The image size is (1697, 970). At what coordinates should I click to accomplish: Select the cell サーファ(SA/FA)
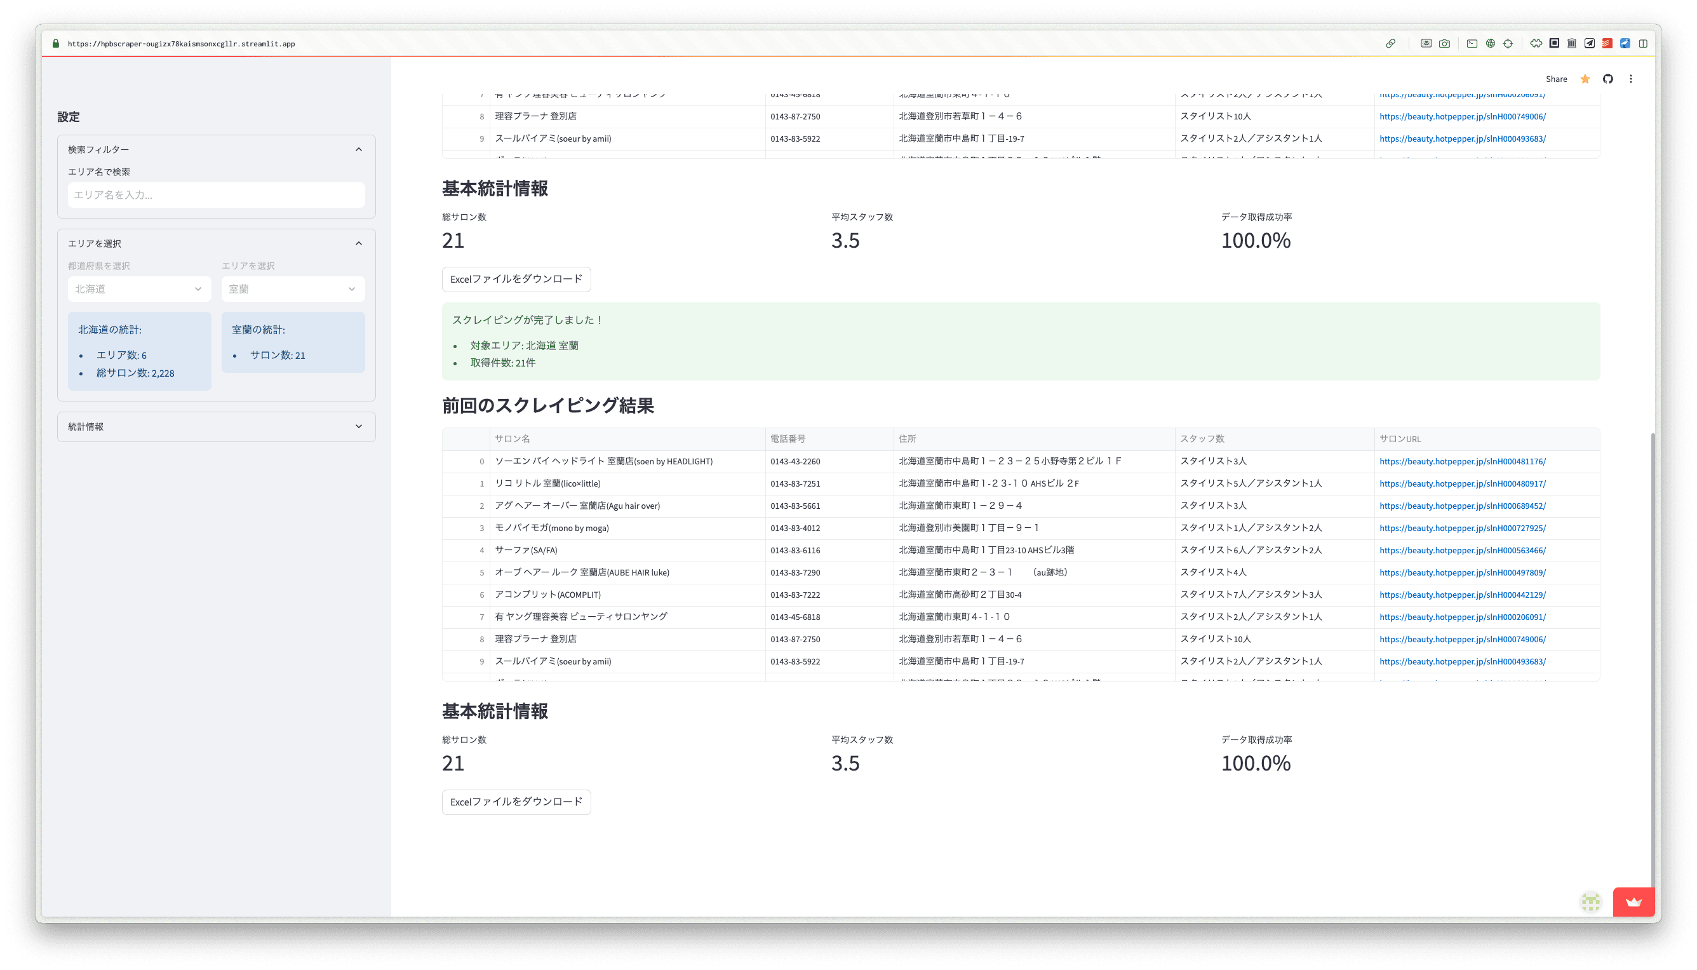pyautogui.click(x=627, y=550)
